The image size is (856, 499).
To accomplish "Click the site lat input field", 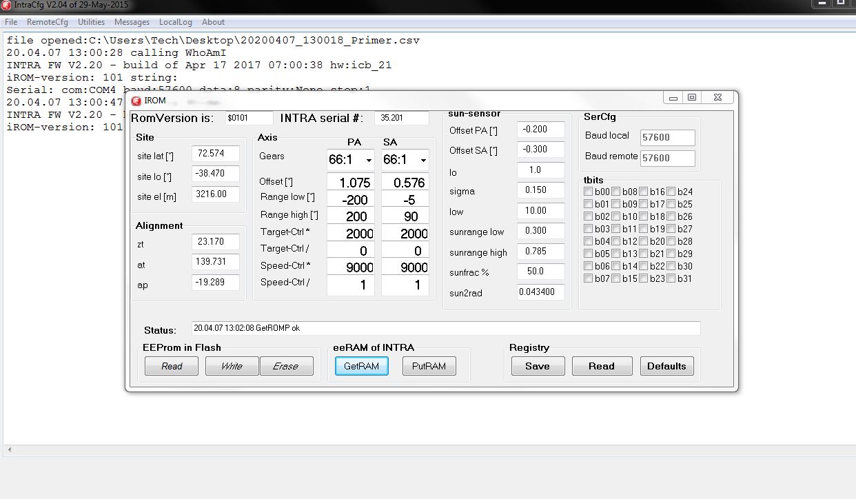I will (215, 154).
